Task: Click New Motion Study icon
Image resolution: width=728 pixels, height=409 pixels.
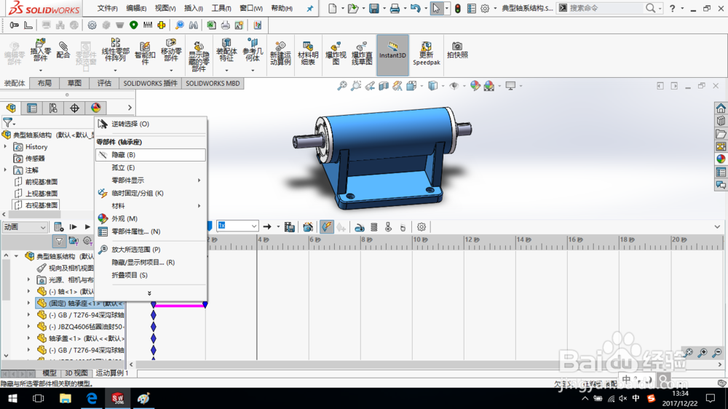Action: click(x=280, y=53)
